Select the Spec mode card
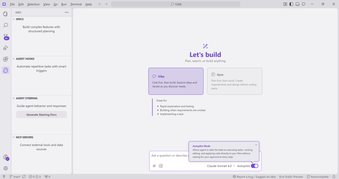 click(234, 81)
